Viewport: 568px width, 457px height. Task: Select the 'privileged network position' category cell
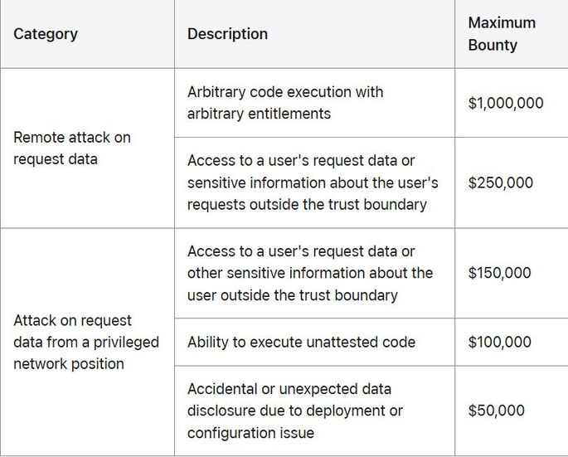click(x=85, y=342)
